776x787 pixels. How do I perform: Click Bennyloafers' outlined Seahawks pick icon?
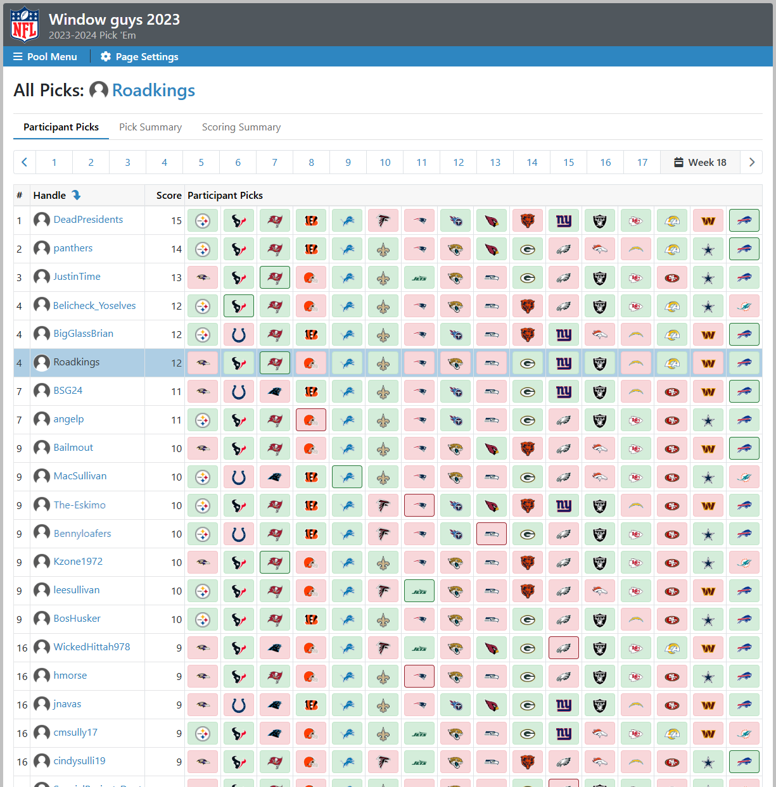[492, 534]
